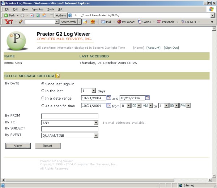Follow the [Home] link
Screen dimensions: 217x188
pyautogui.click(x=139, y=48)
